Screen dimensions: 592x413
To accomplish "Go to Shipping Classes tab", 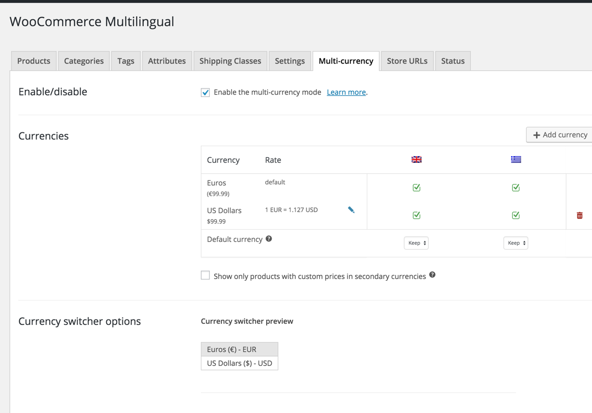I will point(230,61).
